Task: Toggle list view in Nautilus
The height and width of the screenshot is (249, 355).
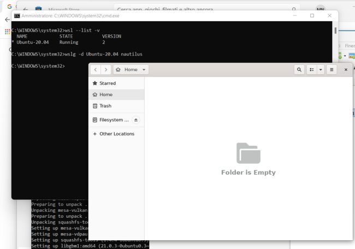Action: (312, 70)
